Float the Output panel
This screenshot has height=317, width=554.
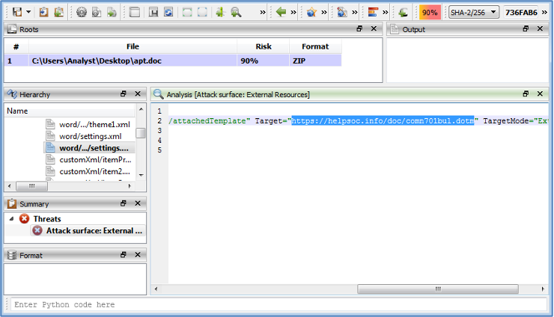526,28
